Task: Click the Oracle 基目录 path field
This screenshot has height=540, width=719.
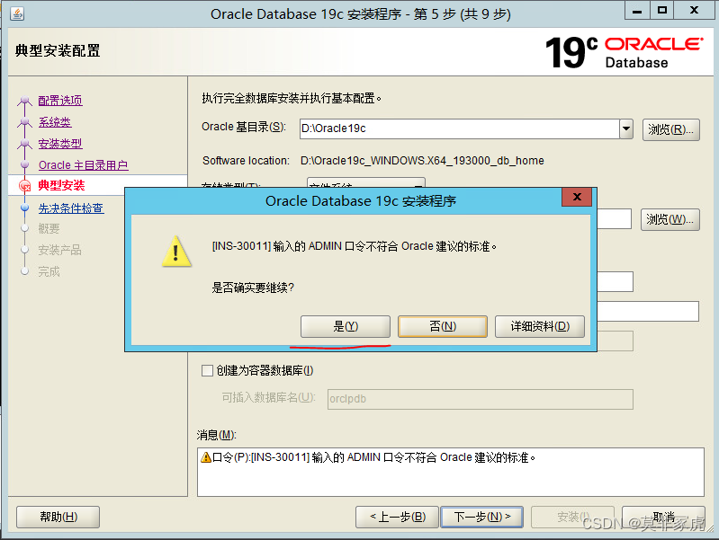Action: (x=459, y=128)
